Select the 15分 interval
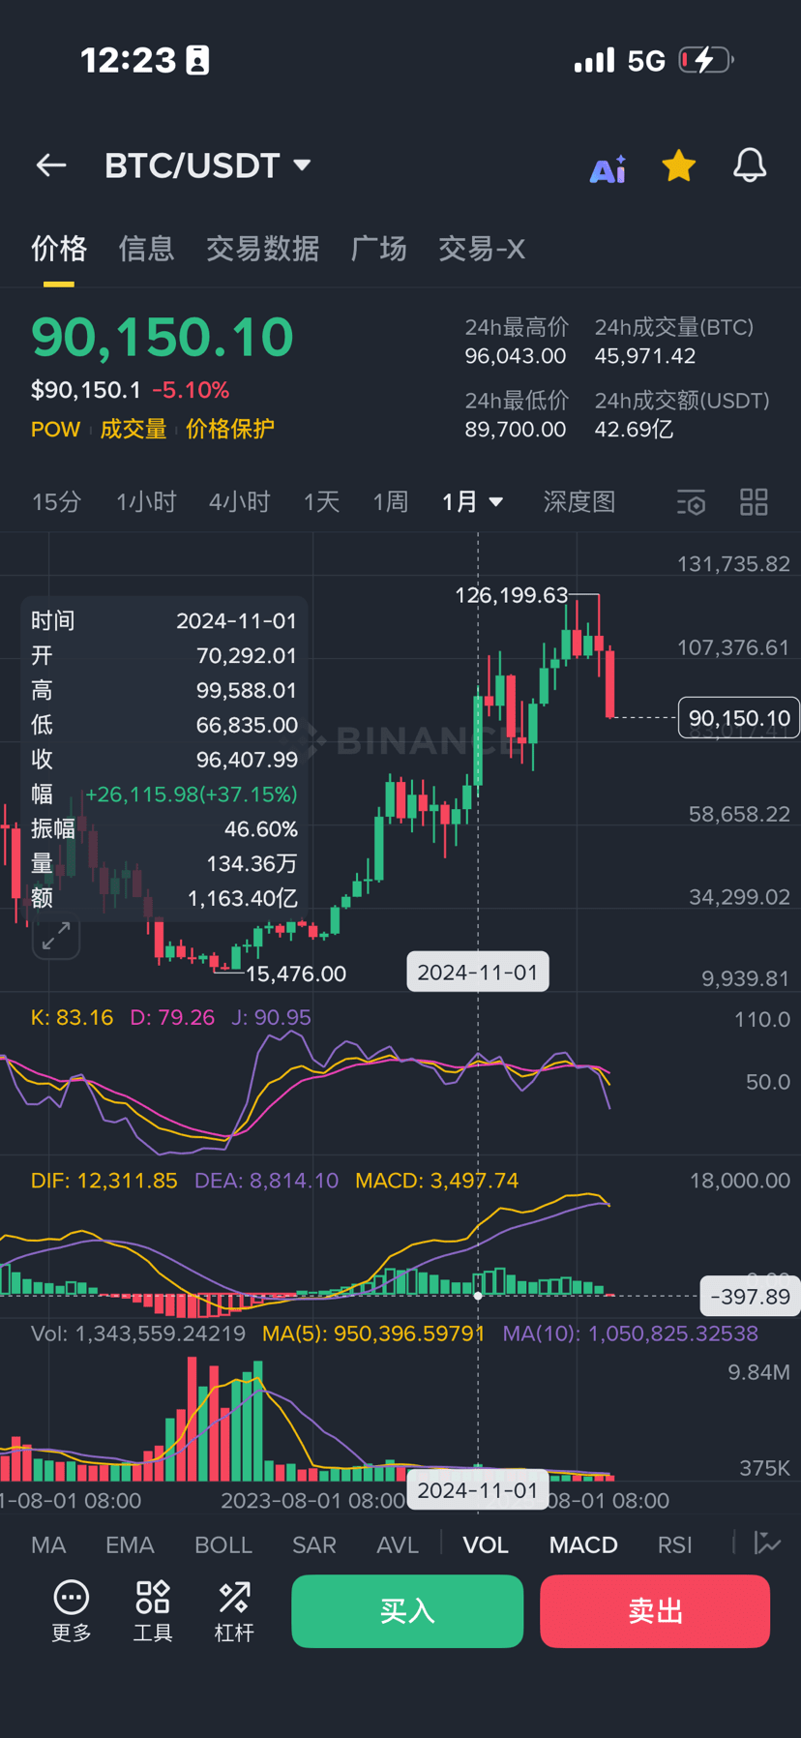The image size is (801, 1738). pyautogui.click(x=56, y=501)
